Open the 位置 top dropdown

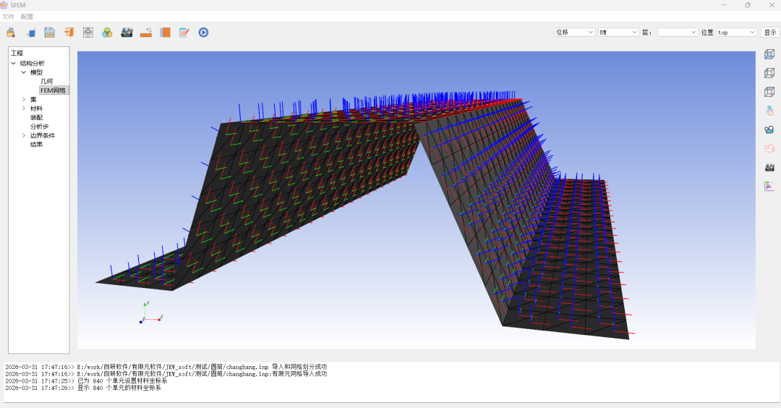pyautogui.click(x=737, y=33)
